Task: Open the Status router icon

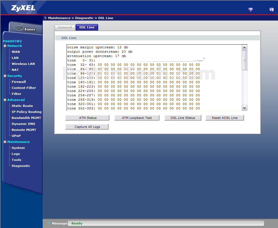Action: click(19, 27)
